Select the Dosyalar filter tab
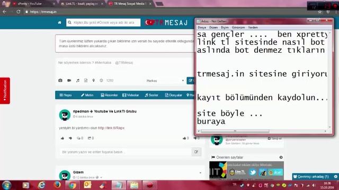 (x=173, y=95)
